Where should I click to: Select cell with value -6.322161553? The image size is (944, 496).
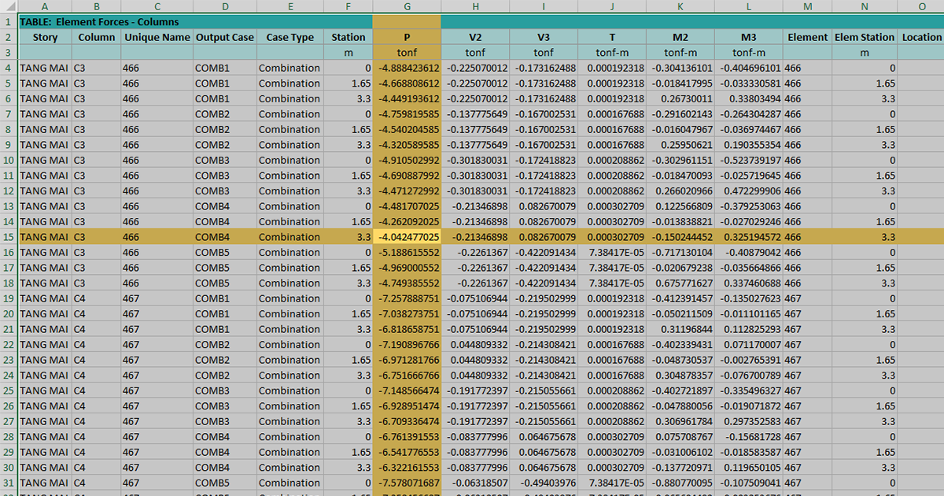tap(407, 468)
